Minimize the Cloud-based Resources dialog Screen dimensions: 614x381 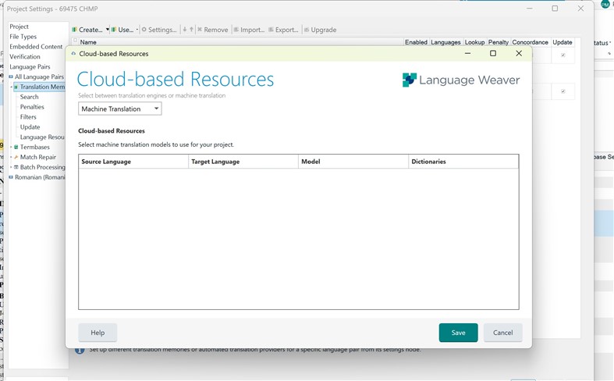coord(467,53)
